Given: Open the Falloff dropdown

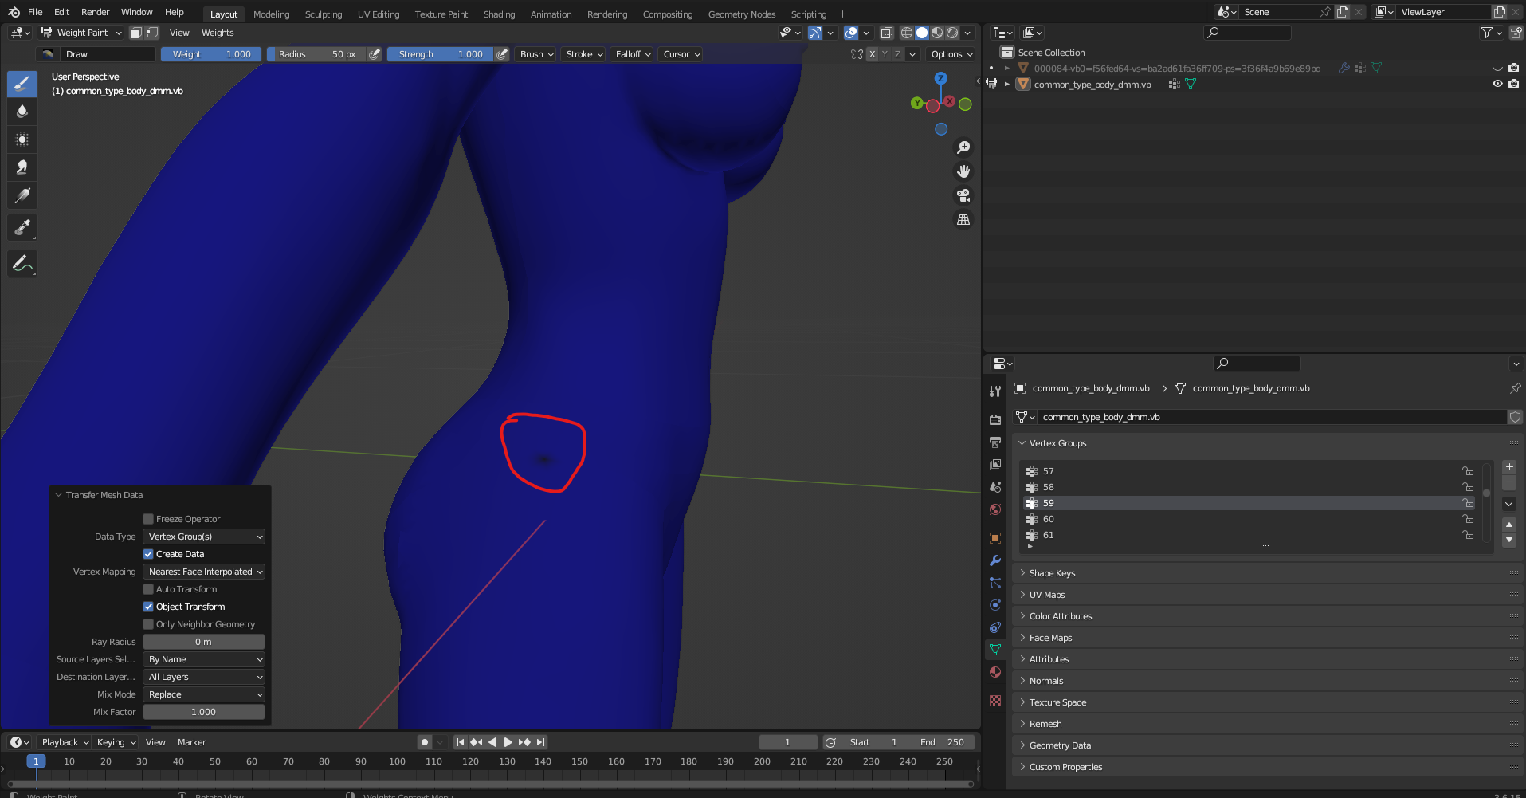Looking at the screenshot, I should (x=633, y=54).
